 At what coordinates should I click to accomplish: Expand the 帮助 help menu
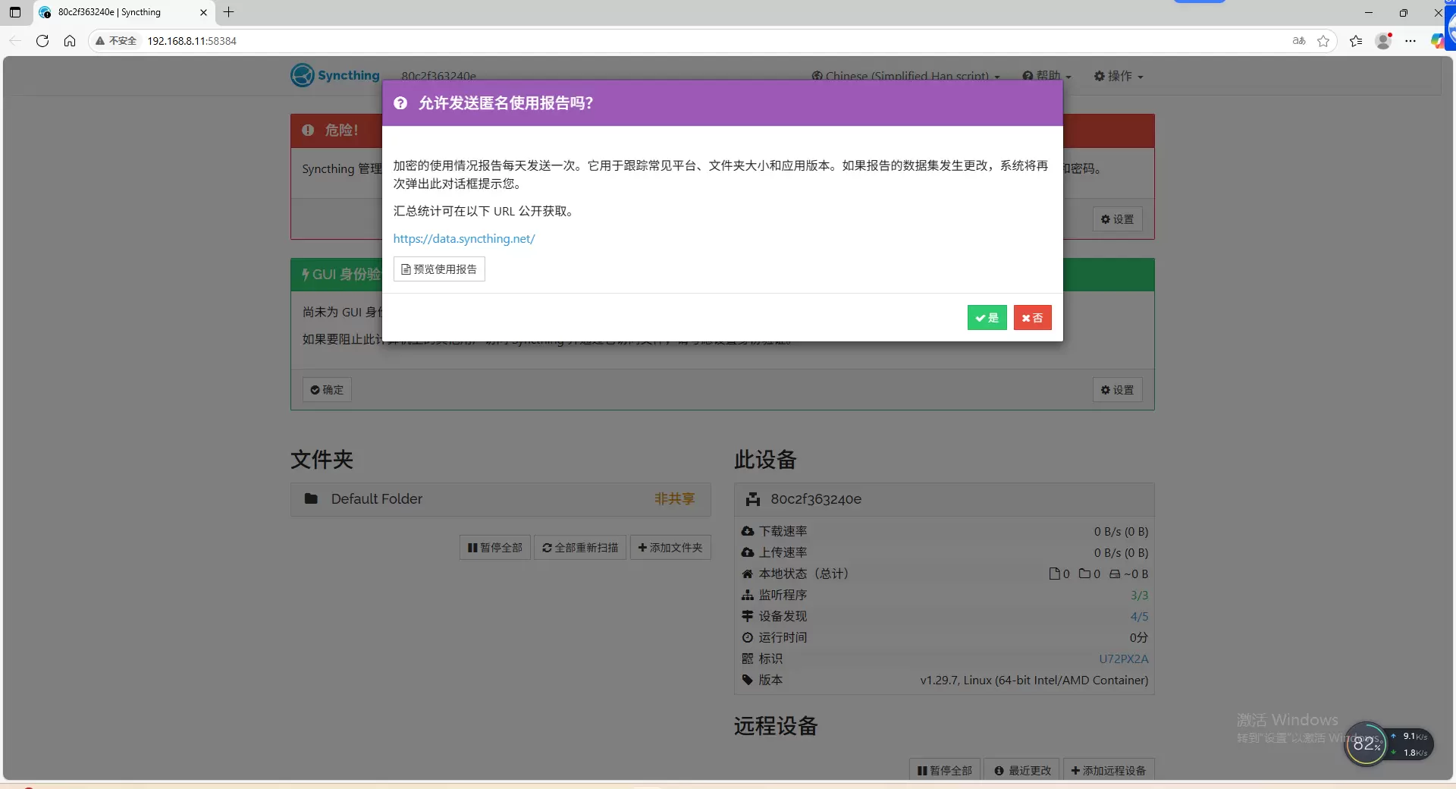(1046, 77)
